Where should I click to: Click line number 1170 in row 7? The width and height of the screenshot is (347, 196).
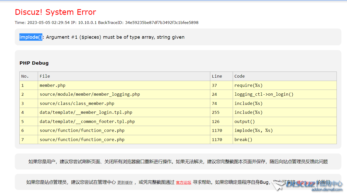(x=217, y=139)
